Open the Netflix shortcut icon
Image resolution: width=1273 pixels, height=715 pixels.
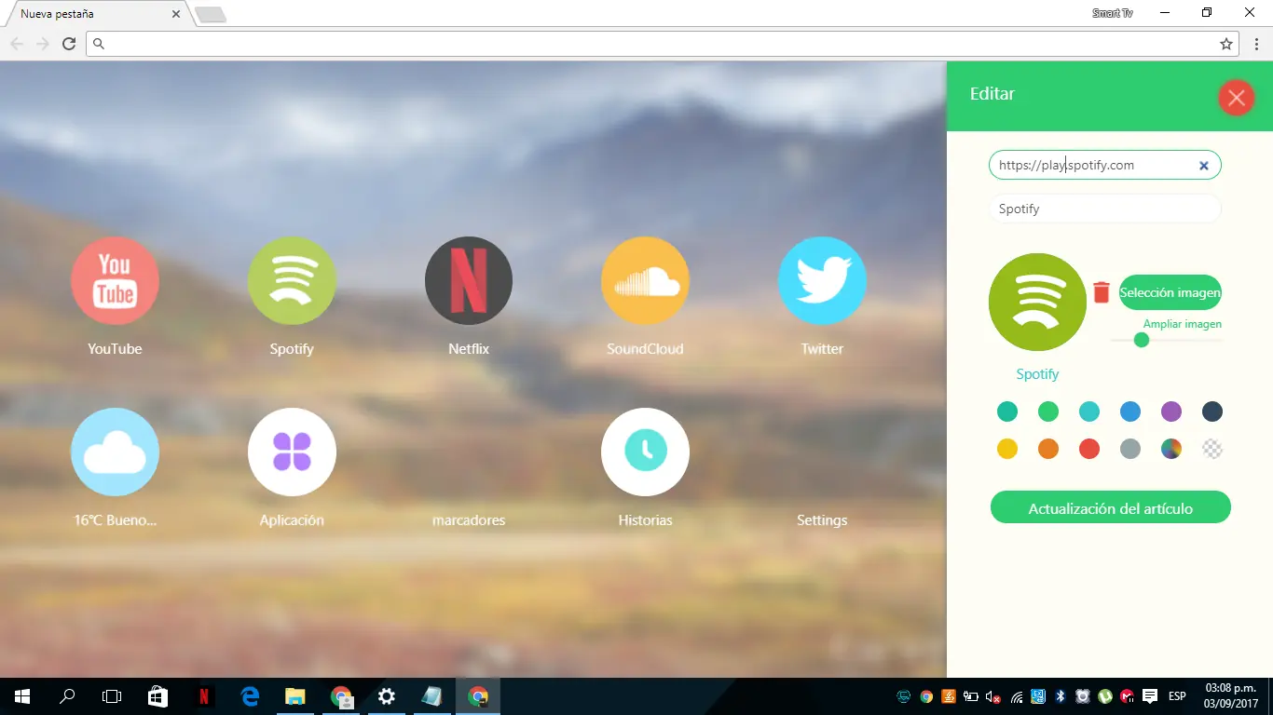[469, 280]
